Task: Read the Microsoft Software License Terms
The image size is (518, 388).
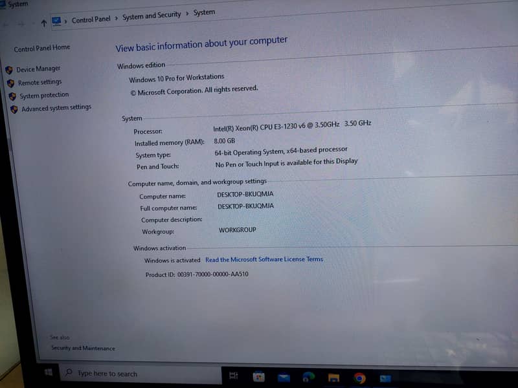Action: tap(264, 259)
